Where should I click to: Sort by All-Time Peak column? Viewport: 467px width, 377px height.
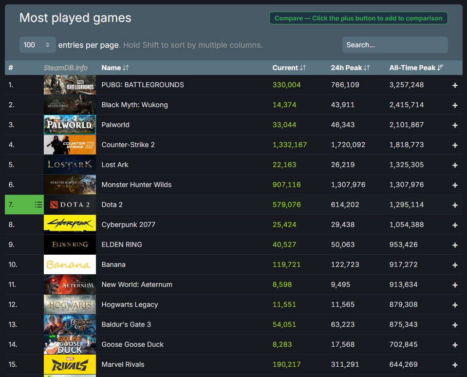click(416, 68)
